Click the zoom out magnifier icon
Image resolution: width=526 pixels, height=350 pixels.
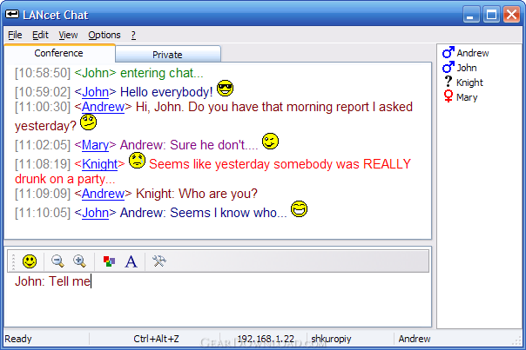[57, 261]
